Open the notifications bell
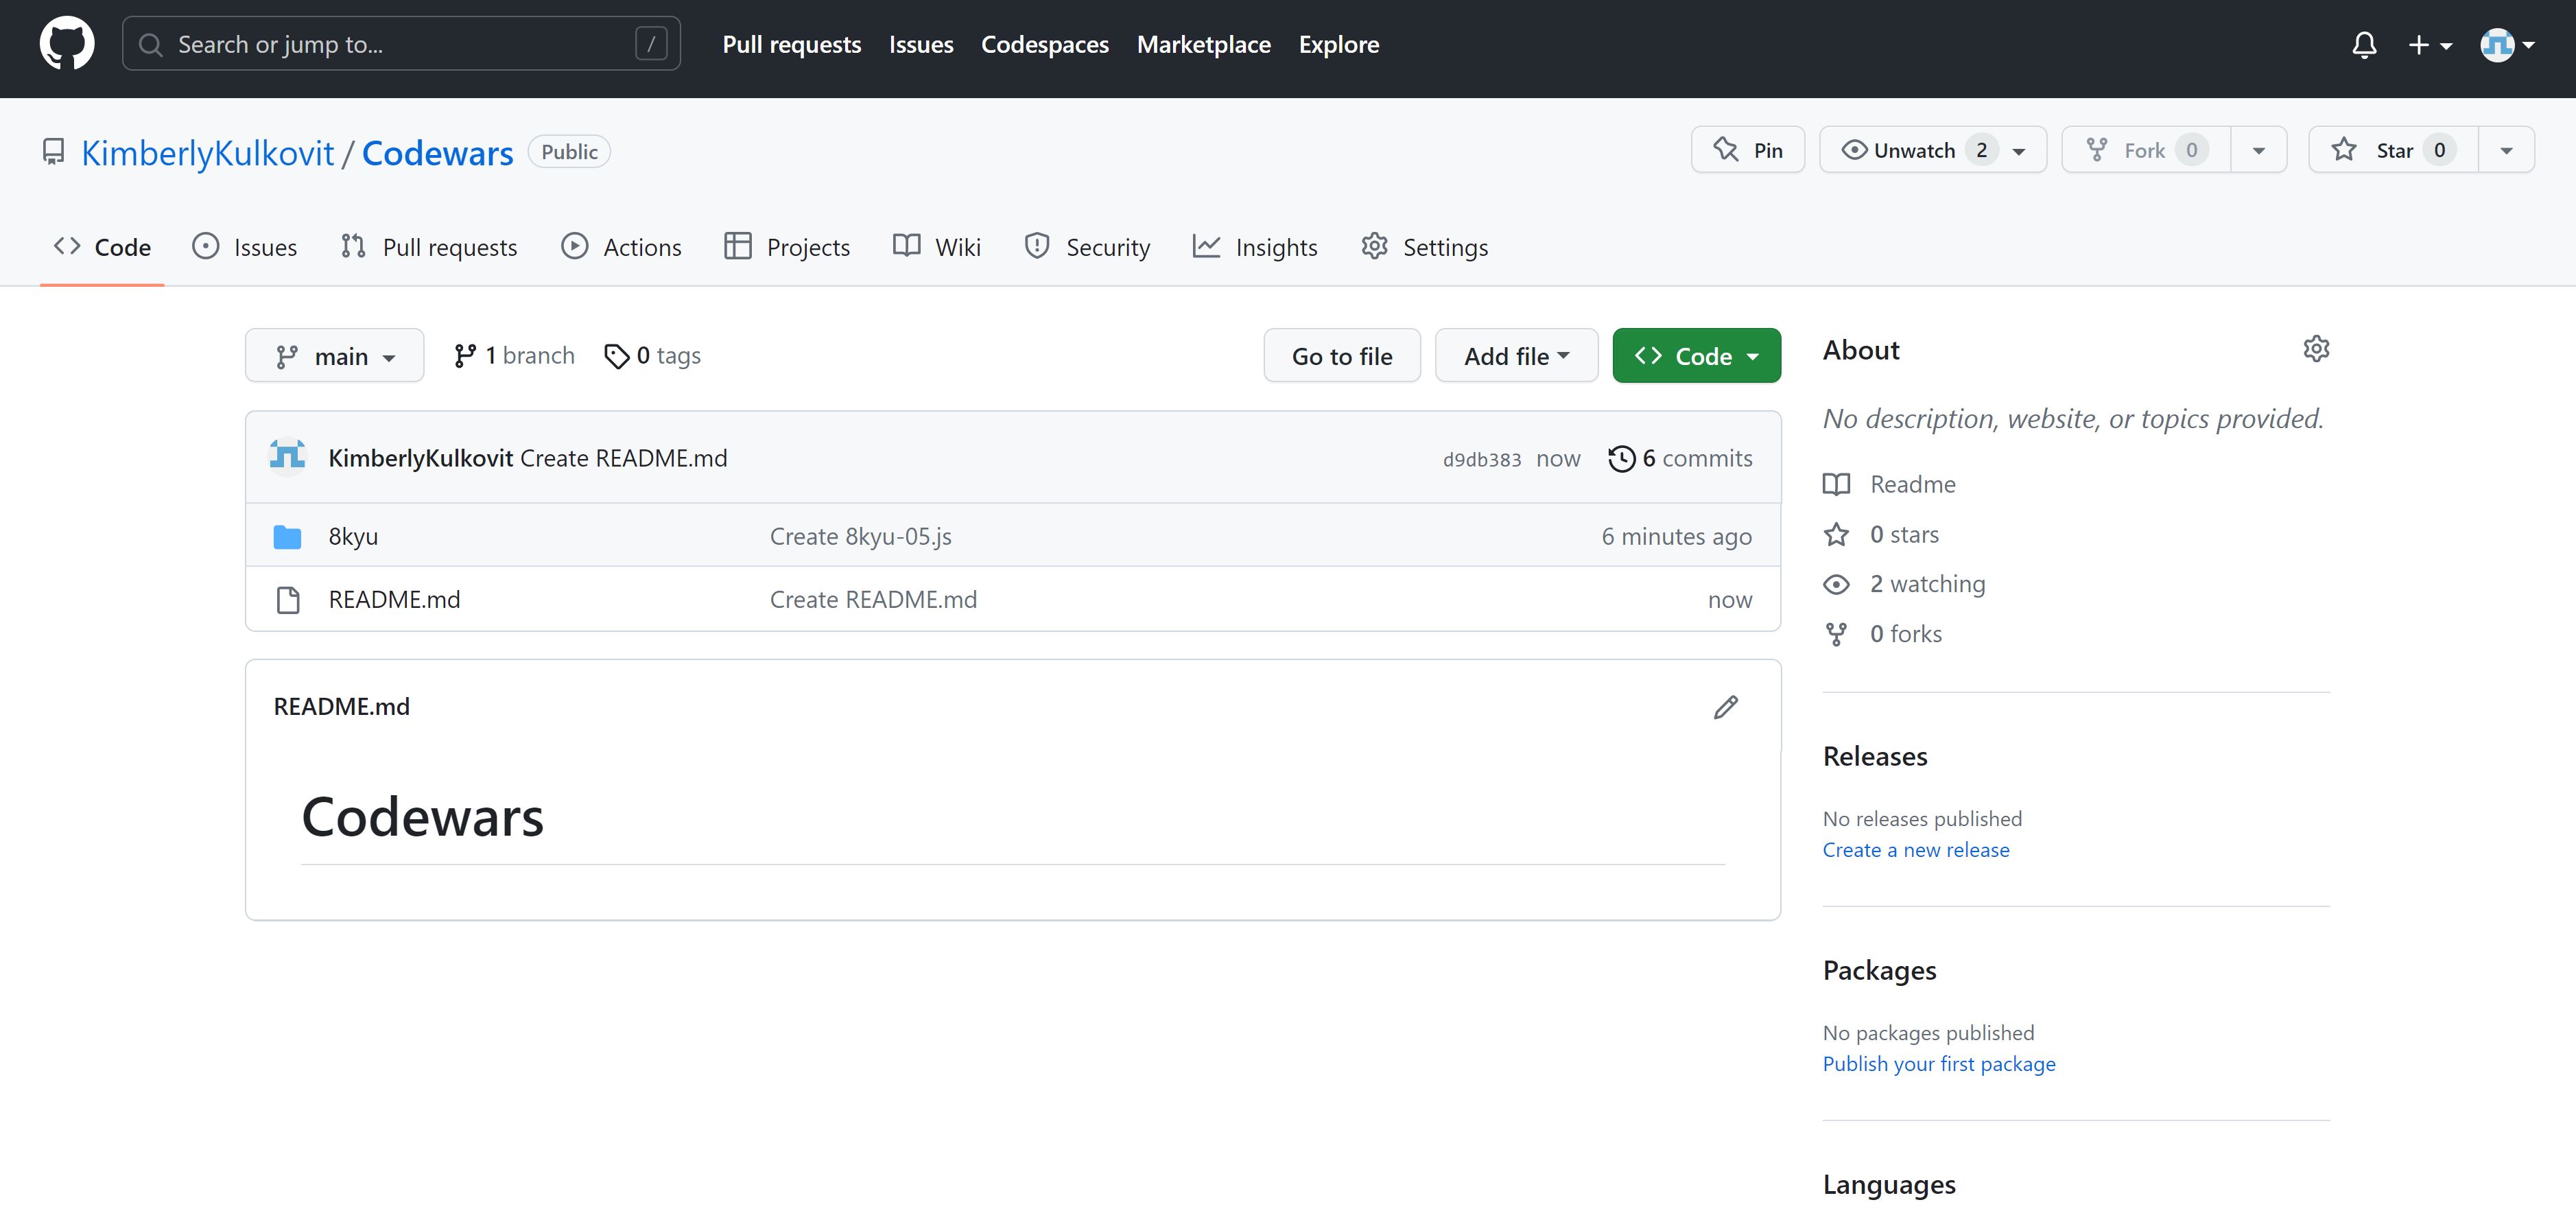The width and height of the screenshot is (2576, 1211). (2364, 45)
